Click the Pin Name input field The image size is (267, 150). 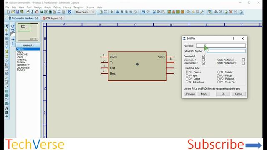coord(221,46)
